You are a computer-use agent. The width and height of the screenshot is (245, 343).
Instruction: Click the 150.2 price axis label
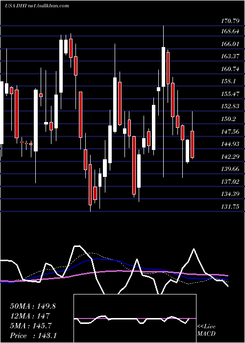[228, 119]
